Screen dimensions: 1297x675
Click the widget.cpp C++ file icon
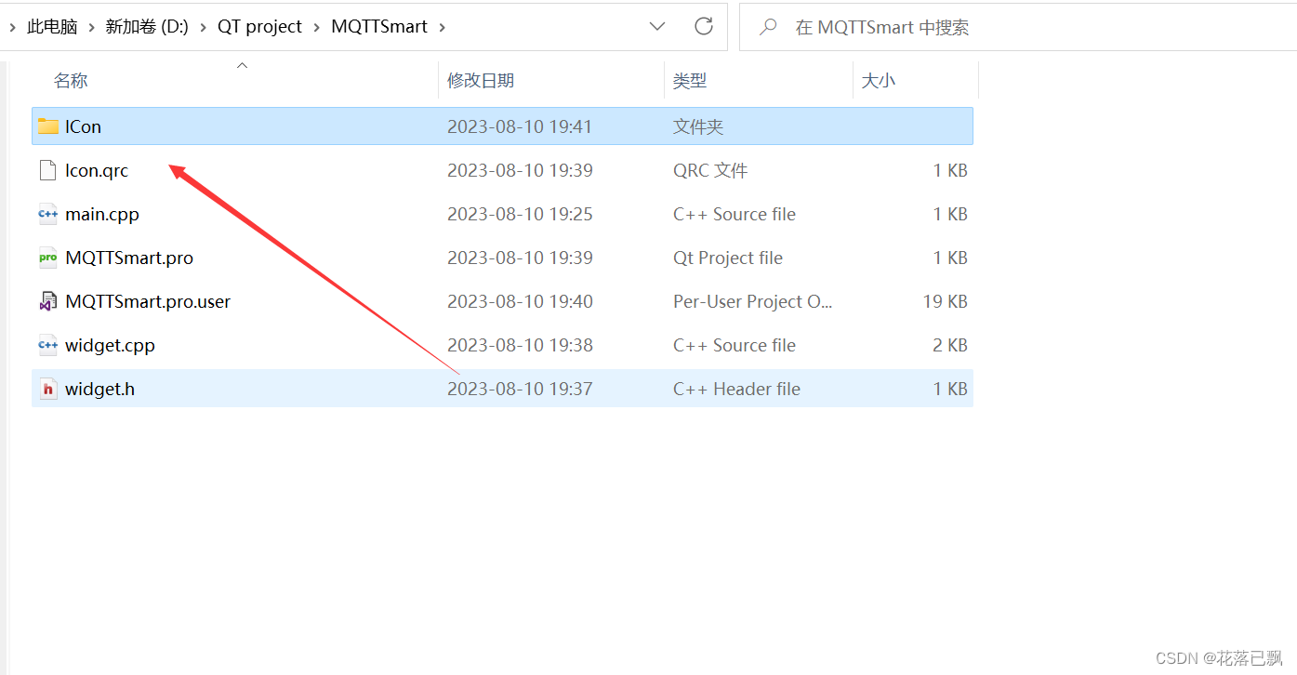click(x=48, y=345)
